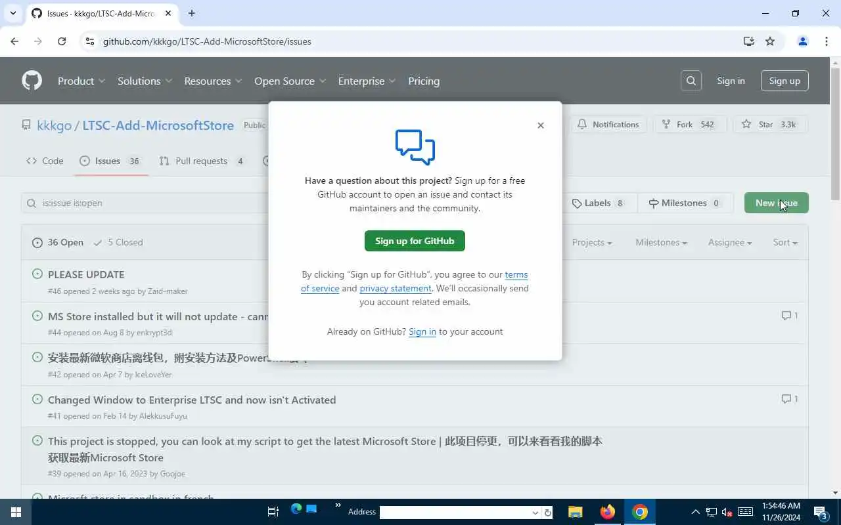Click the issue search filter field

[145, 203]
